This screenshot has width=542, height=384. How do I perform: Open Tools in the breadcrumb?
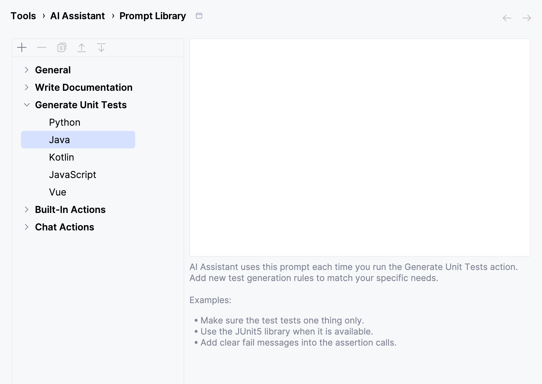click(x=23, y=16)
